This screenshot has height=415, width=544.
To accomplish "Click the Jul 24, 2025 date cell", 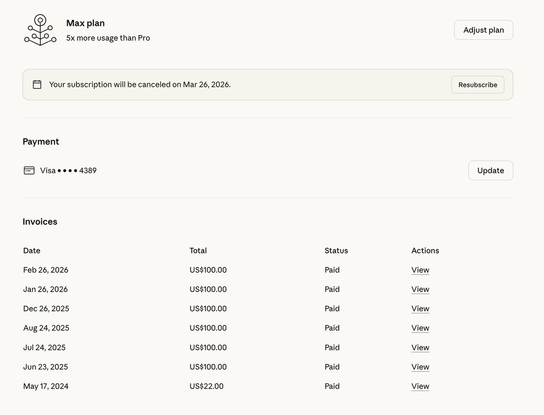I will pyautogui.click(x=44, y=347).
